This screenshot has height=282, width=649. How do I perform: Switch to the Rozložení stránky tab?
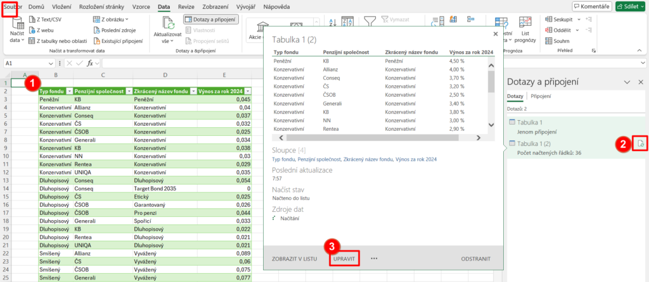tap(102, 7)
